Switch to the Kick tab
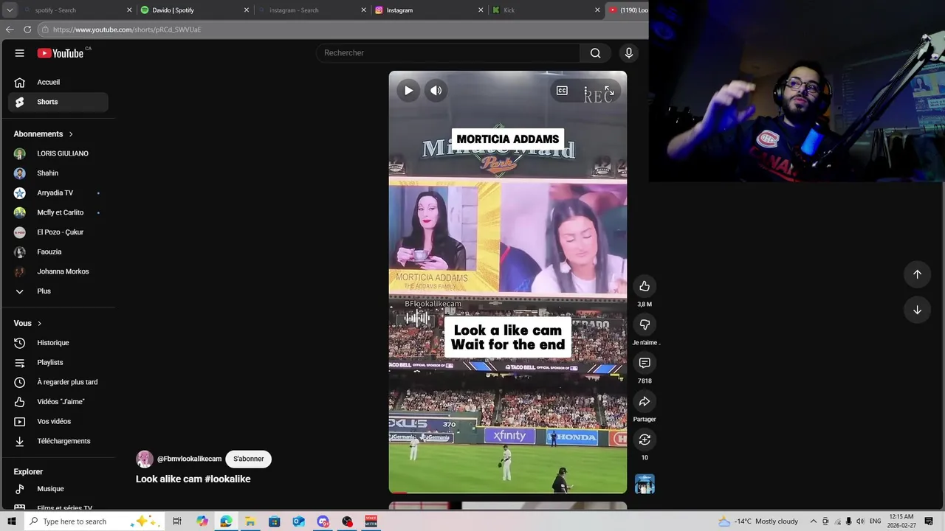The image size is (945, 531). click(546, 10)
